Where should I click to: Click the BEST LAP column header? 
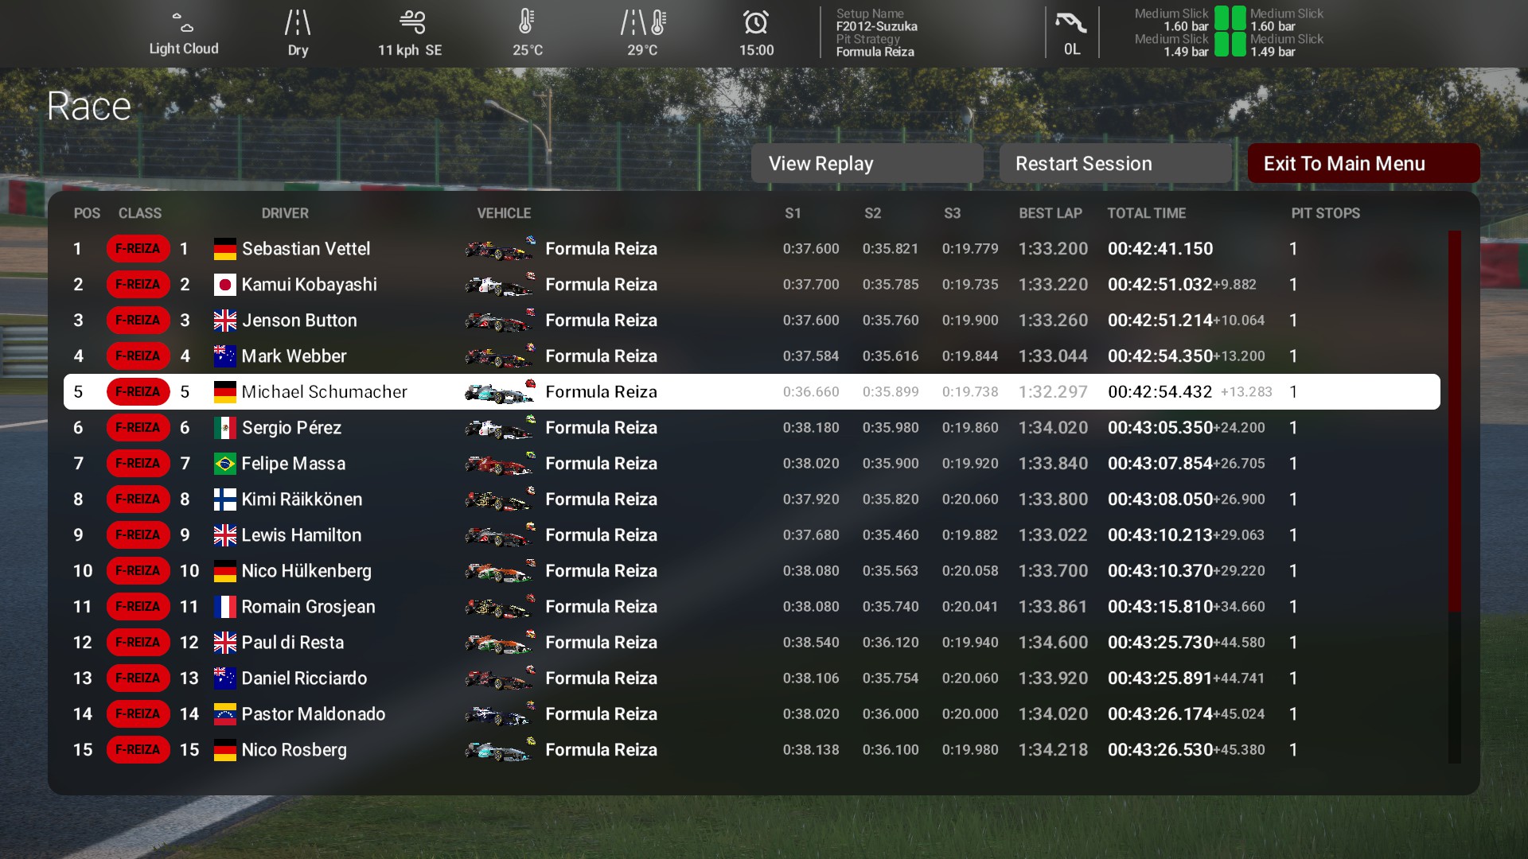tap(1050, 213)
